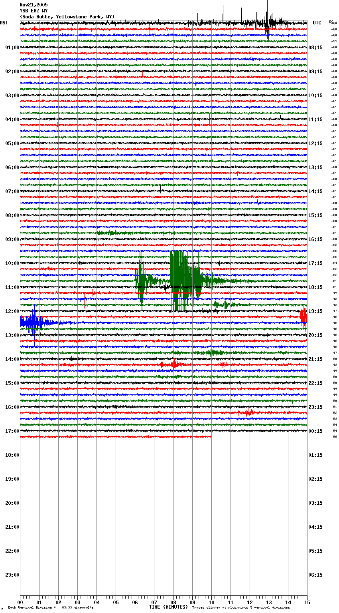
Task: Choose the 07:00 MST row label
Action: [x=12, y=191]
